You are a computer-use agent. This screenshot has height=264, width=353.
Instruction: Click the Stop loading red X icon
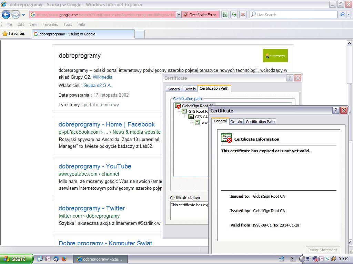pos(243,14)
